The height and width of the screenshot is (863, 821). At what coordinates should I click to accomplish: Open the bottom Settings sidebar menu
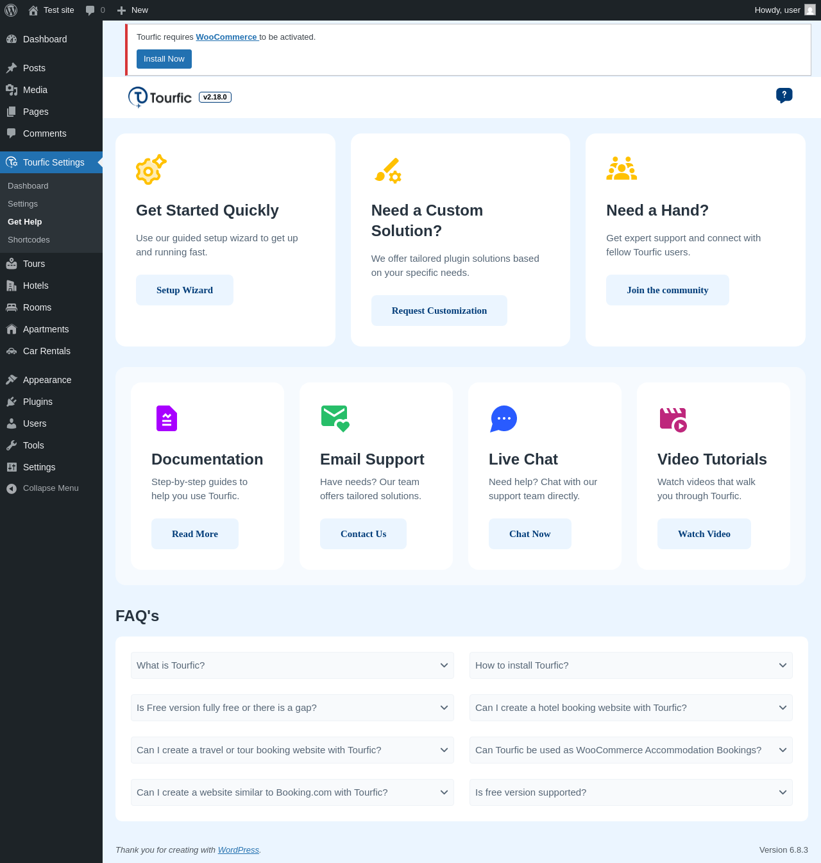(x=51, y=467)
